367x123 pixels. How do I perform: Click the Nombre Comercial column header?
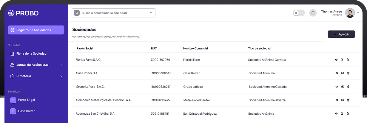[x=195, y=48]
